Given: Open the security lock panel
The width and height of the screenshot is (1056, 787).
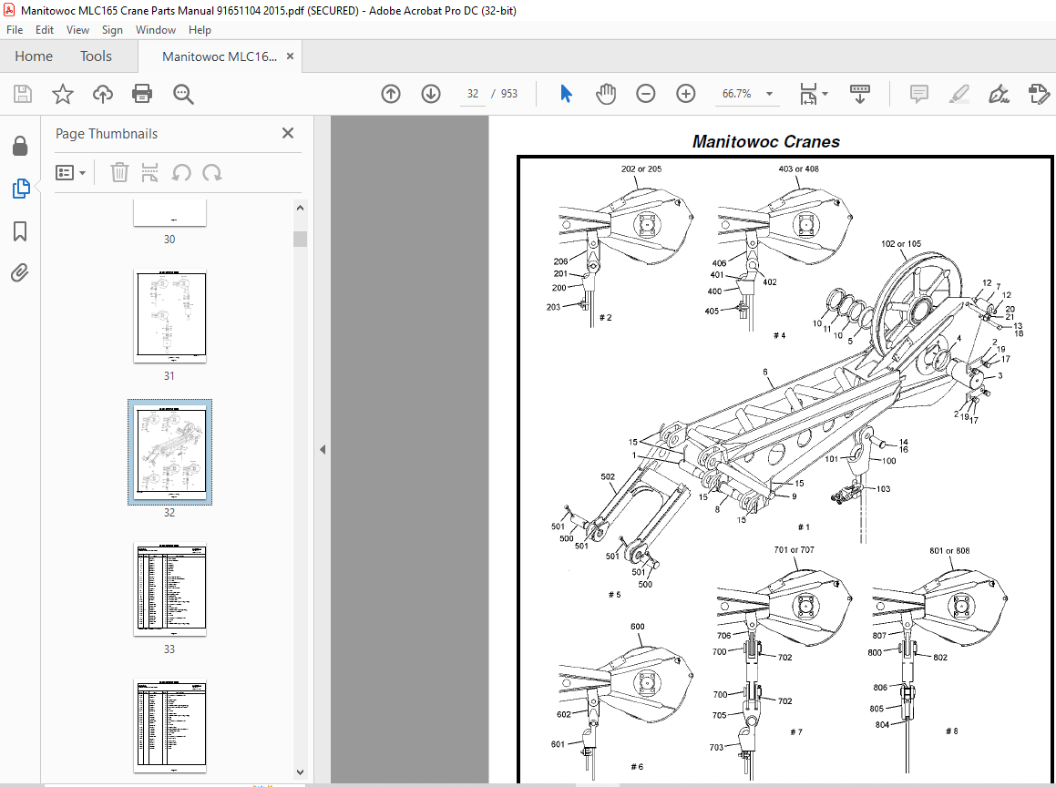Looking at the screenshot, I should click(20, 146).
